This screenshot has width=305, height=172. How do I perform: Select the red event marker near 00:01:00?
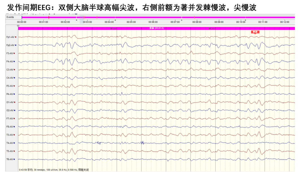click(x=49, y=17)
